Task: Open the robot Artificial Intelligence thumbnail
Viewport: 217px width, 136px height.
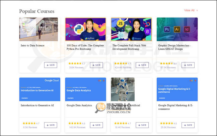Action: point(123,89)
